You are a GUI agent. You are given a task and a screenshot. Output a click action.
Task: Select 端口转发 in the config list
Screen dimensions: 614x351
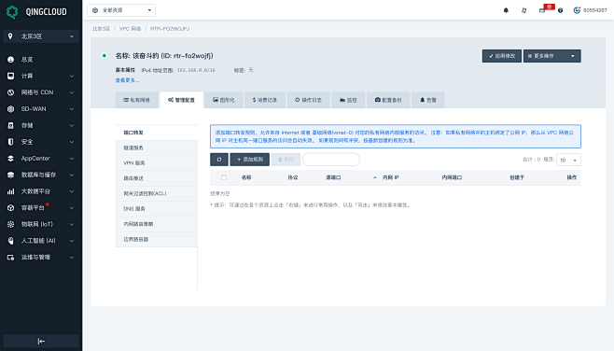coord(157,133)
